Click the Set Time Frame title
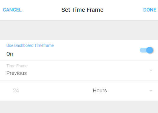158x113 pixels. pos(82,10)
